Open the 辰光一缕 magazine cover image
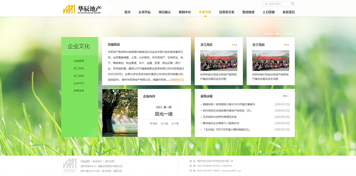 coord(120,112)
